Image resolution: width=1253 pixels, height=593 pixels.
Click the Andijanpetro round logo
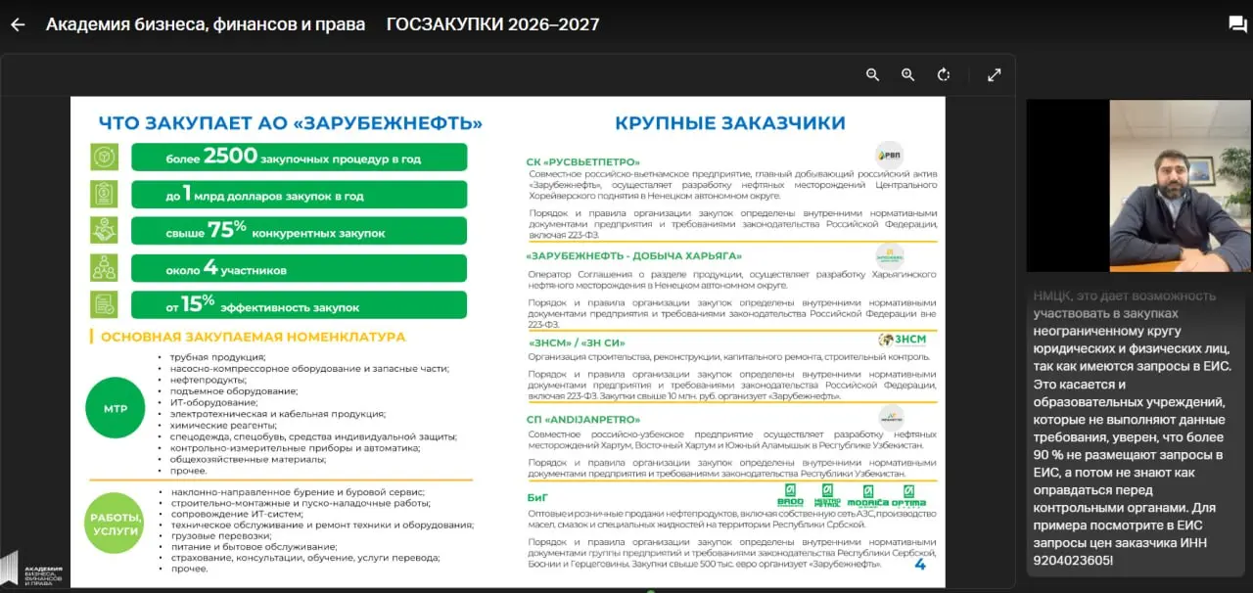pyautogui.click(x=891, y=417)
